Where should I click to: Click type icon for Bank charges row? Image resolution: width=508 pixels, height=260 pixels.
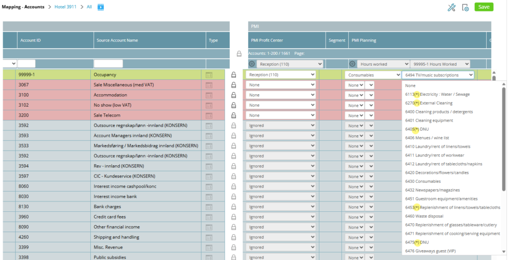(209, 207)
